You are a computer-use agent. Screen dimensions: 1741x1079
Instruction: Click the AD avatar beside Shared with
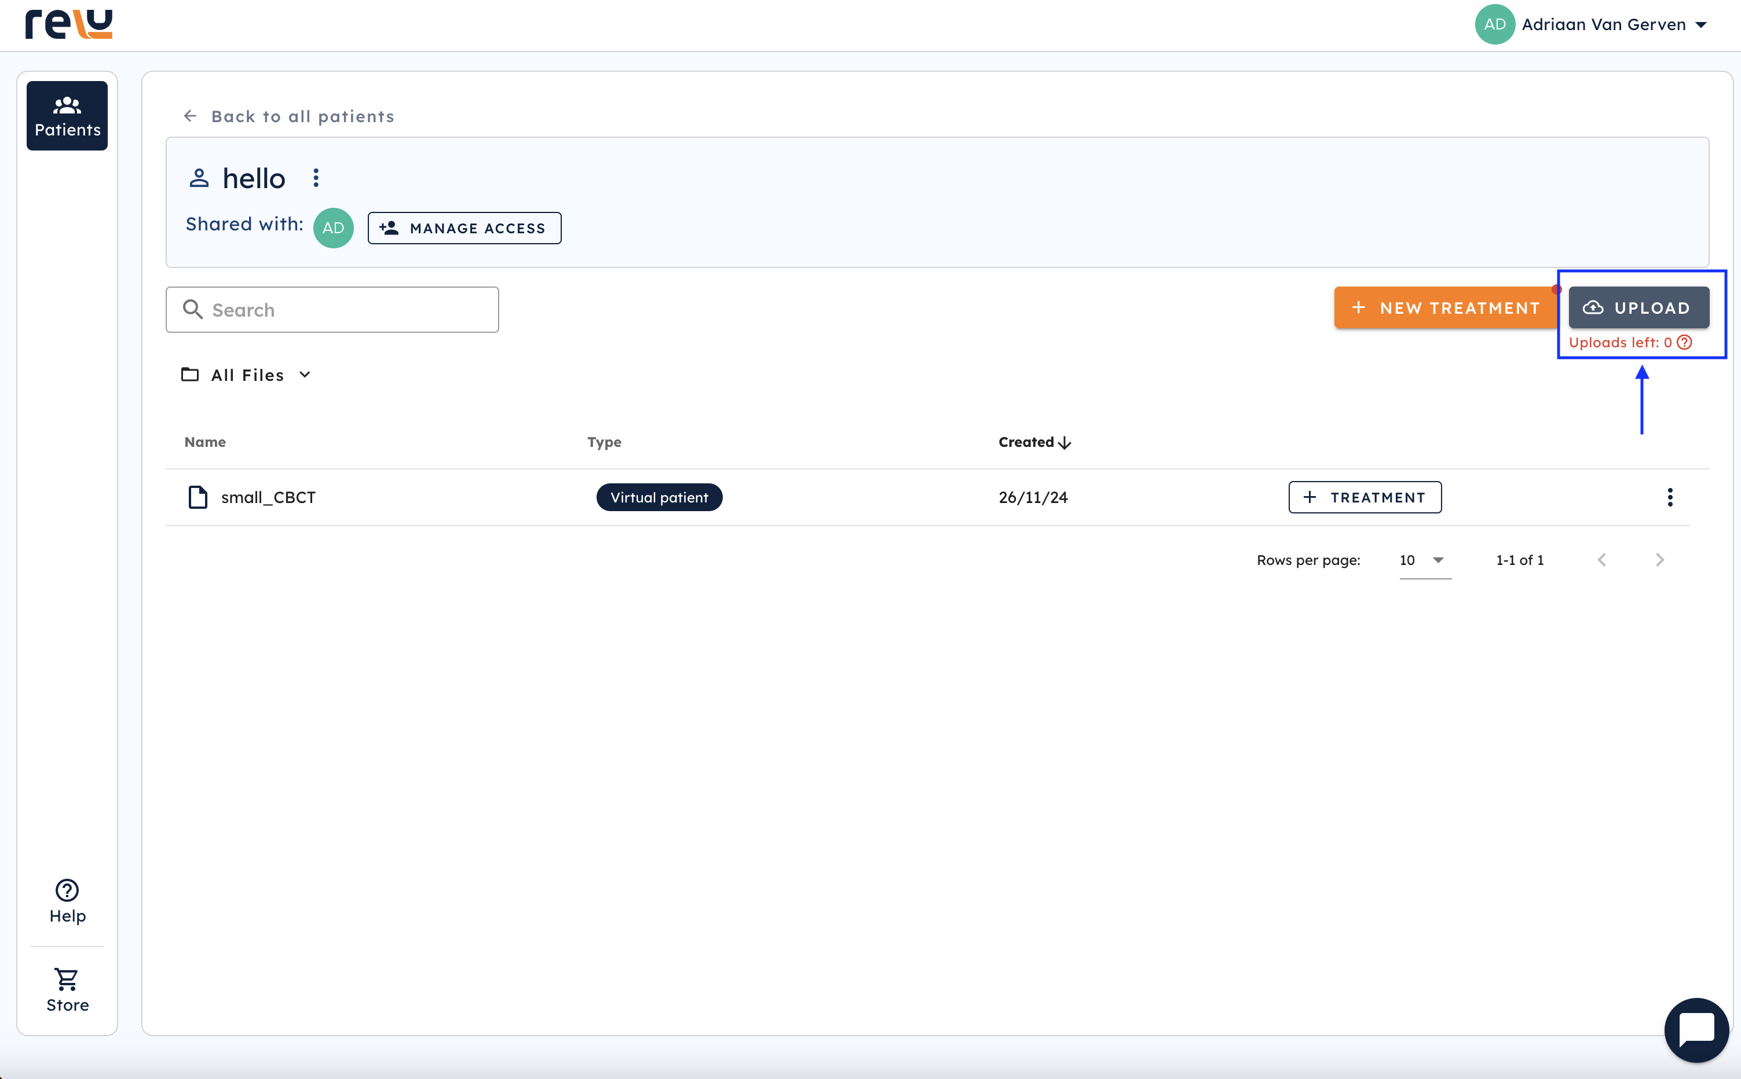pos(334,227)
